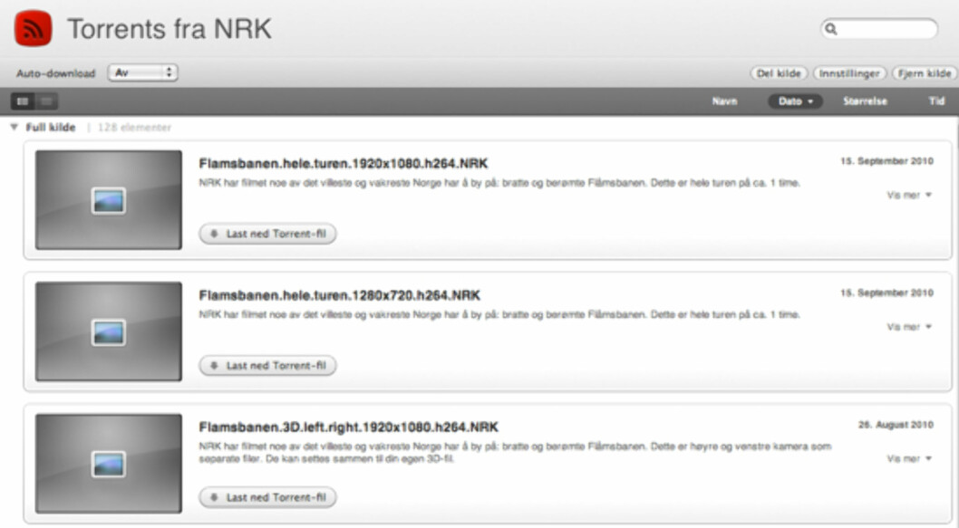Expand Vis mer for Flamsbanen 3D entry
959x528 pixels.
tap(909, 459)
